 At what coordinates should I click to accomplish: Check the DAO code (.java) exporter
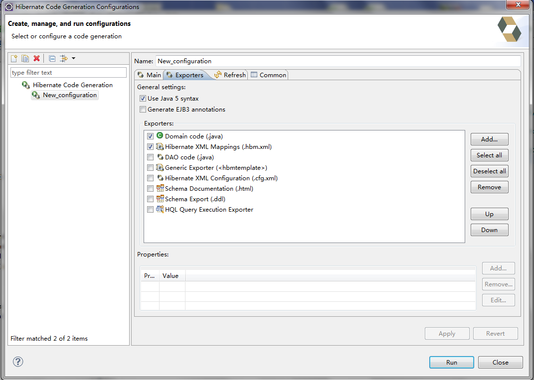[x=150, y=157]
